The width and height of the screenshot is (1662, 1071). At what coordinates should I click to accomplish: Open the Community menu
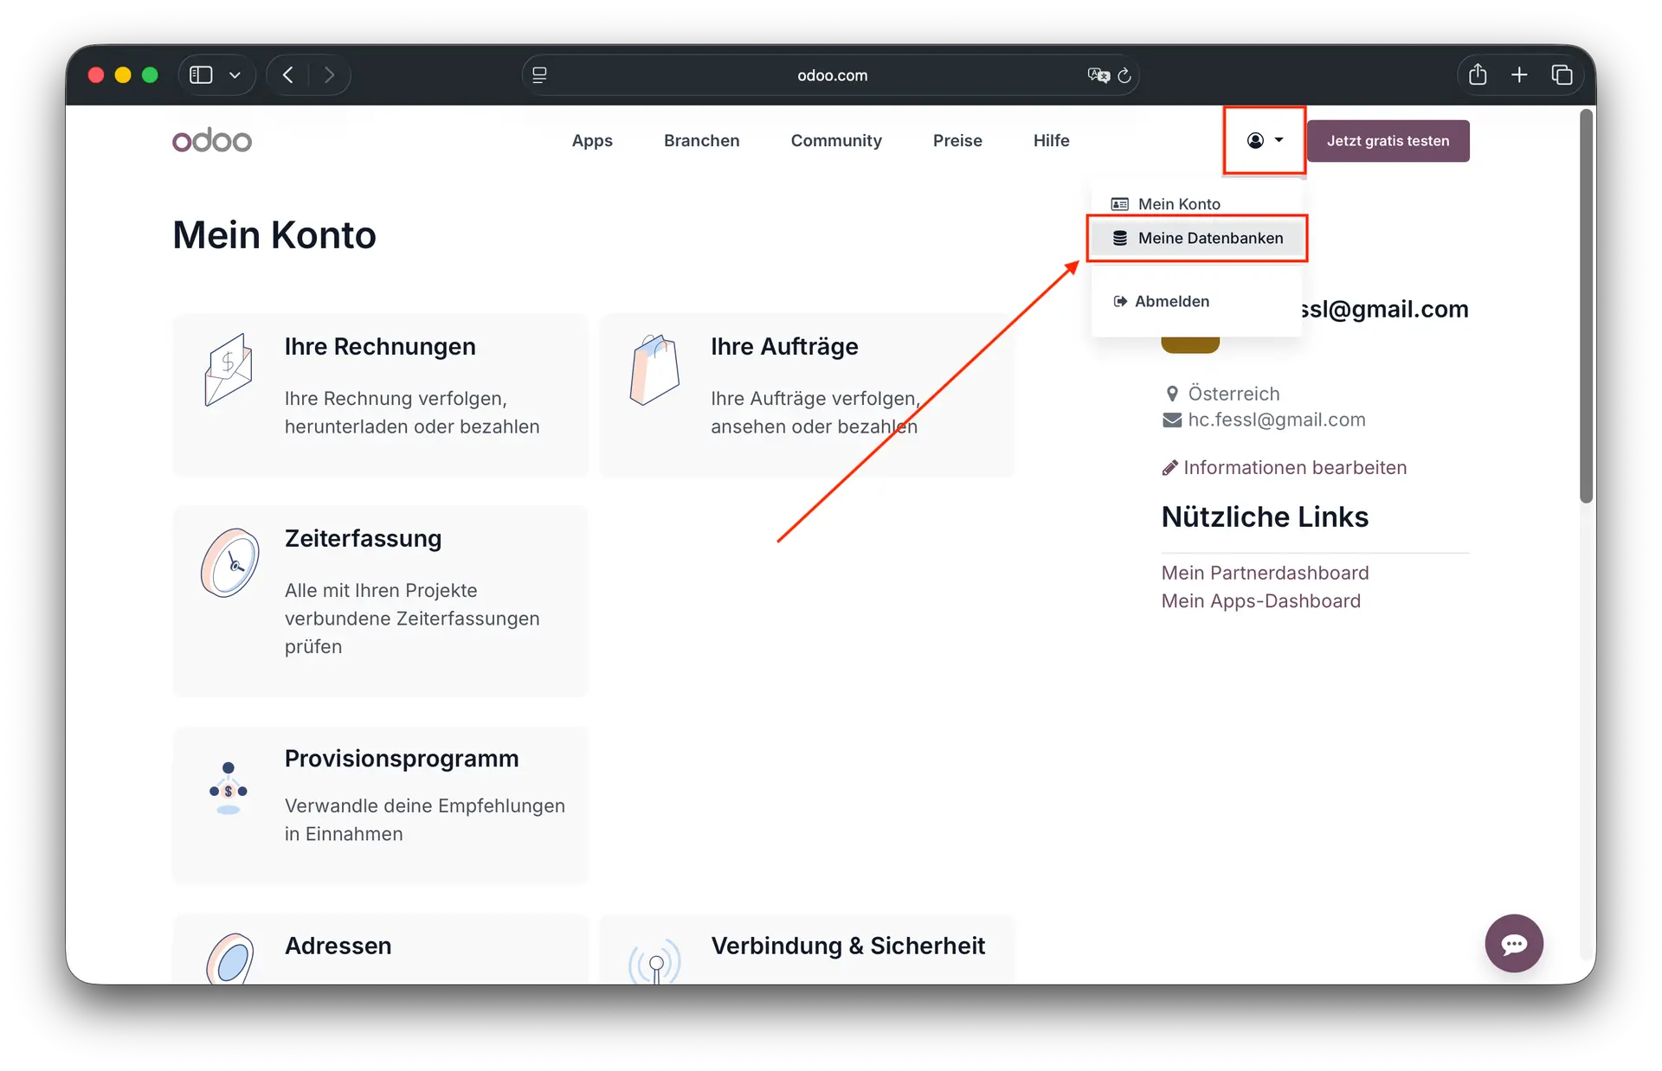pyautogui.click(x=836, y=140)
